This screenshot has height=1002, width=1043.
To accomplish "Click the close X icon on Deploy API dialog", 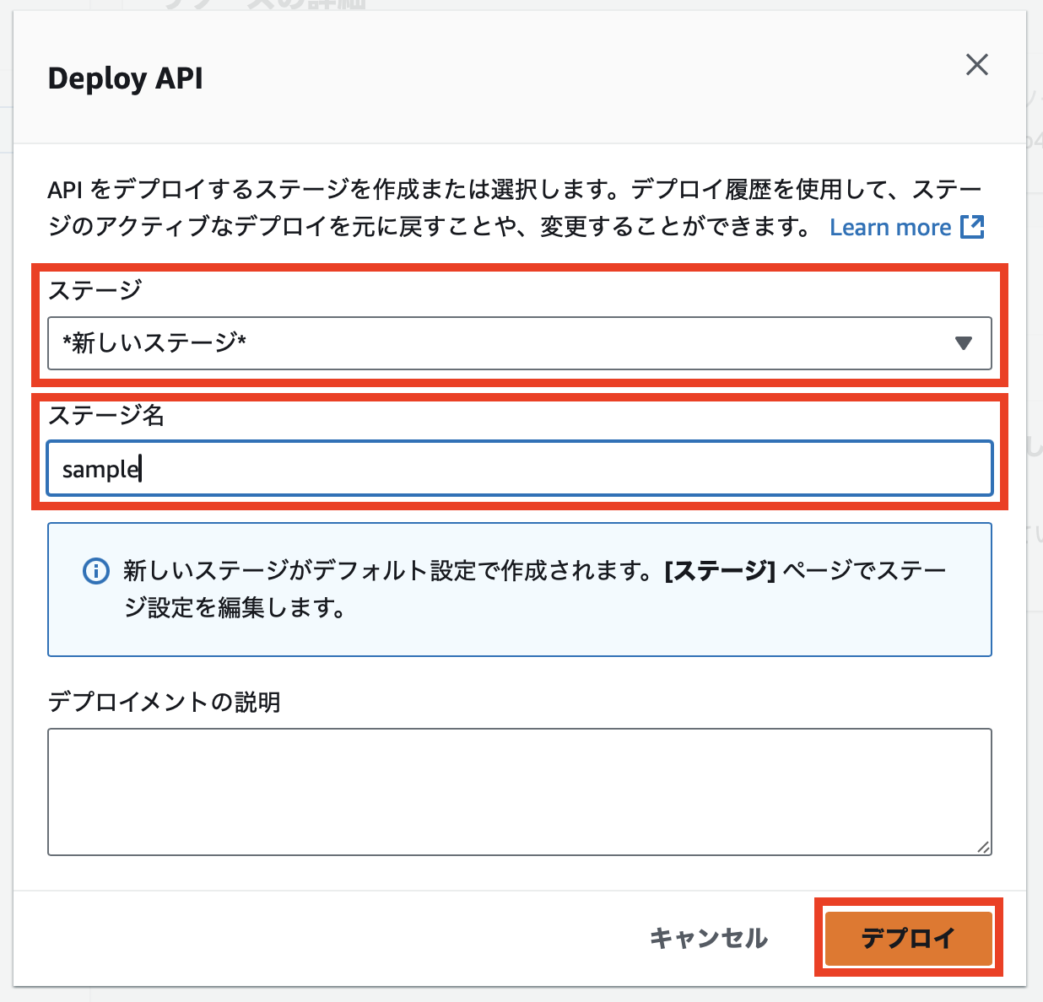I will point(976,65).
